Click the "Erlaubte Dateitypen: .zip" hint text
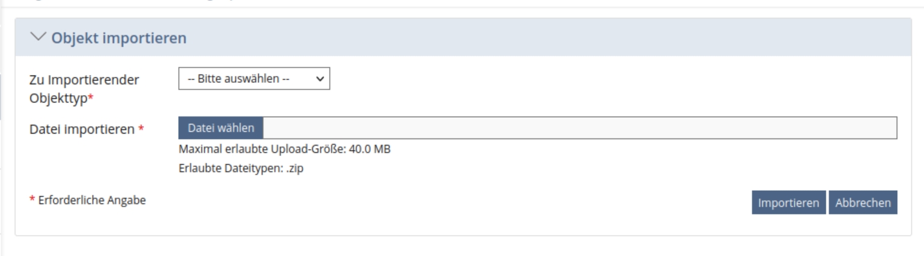Image resolution: width=924 pixels, height=256 pixels. pos(240,169)
